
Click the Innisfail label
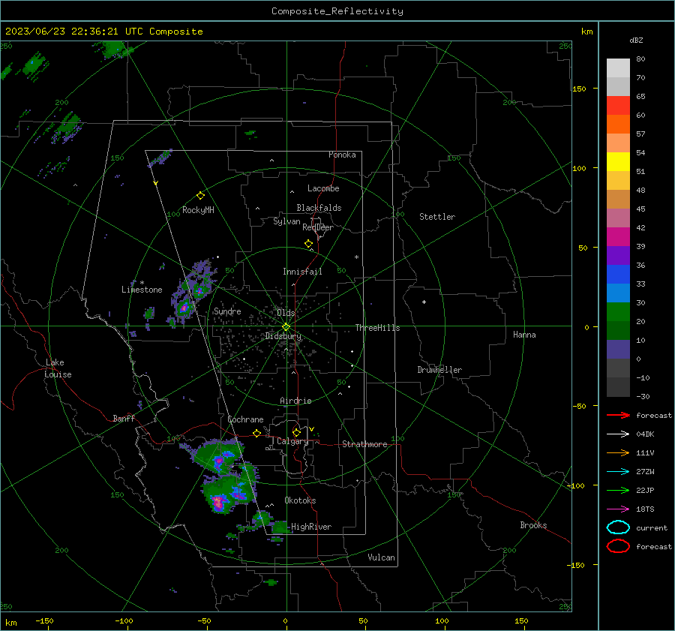click(x=302, y=272)
